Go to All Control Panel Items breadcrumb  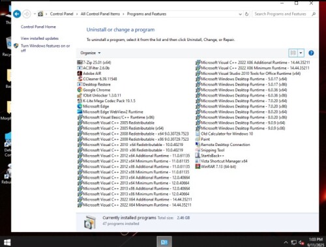[x=100, y=14]
